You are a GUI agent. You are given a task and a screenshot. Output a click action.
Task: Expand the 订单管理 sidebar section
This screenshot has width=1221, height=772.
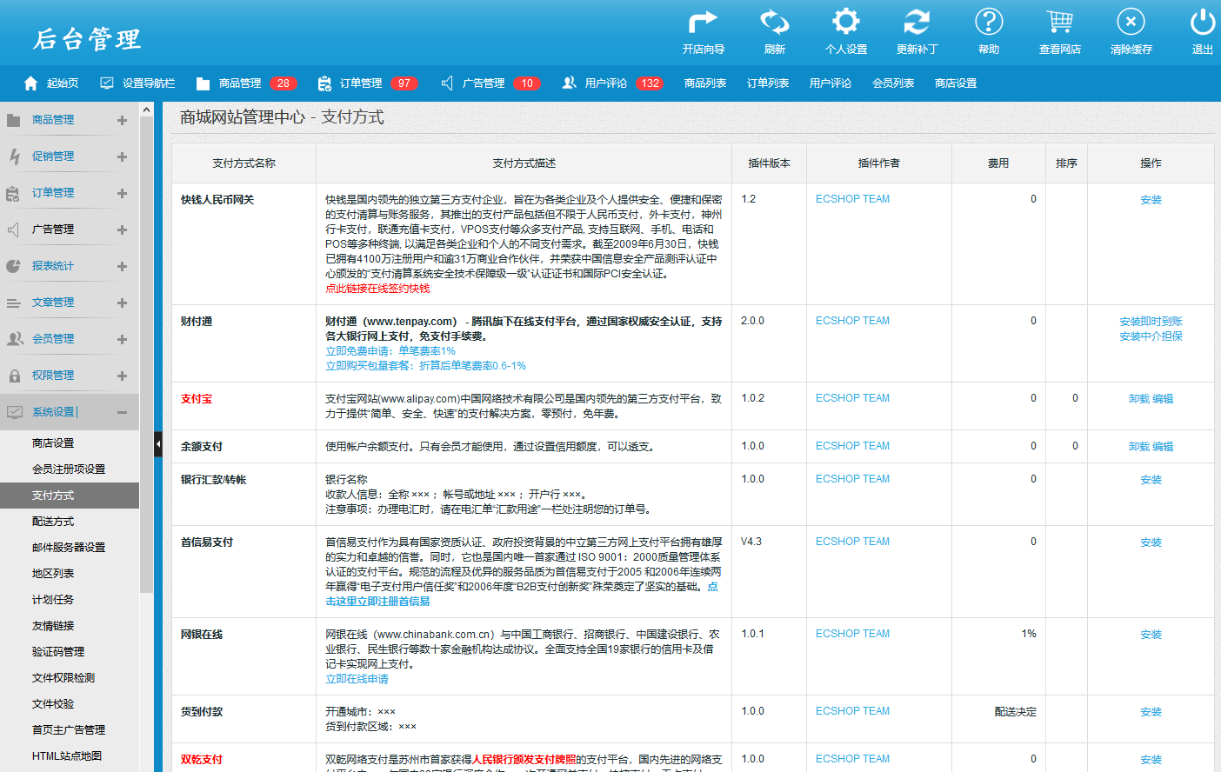(x=122, y=193)
